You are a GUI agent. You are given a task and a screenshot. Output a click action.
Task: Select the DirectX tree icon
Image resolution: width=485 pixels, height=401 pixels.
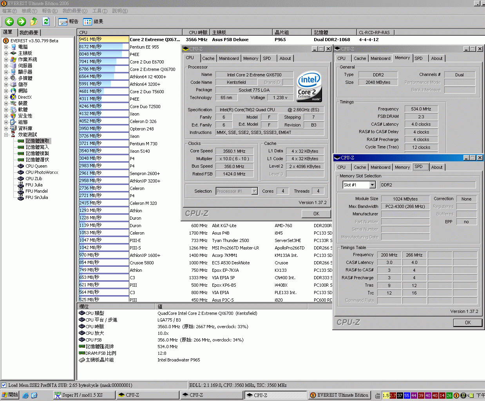(13, 97)
